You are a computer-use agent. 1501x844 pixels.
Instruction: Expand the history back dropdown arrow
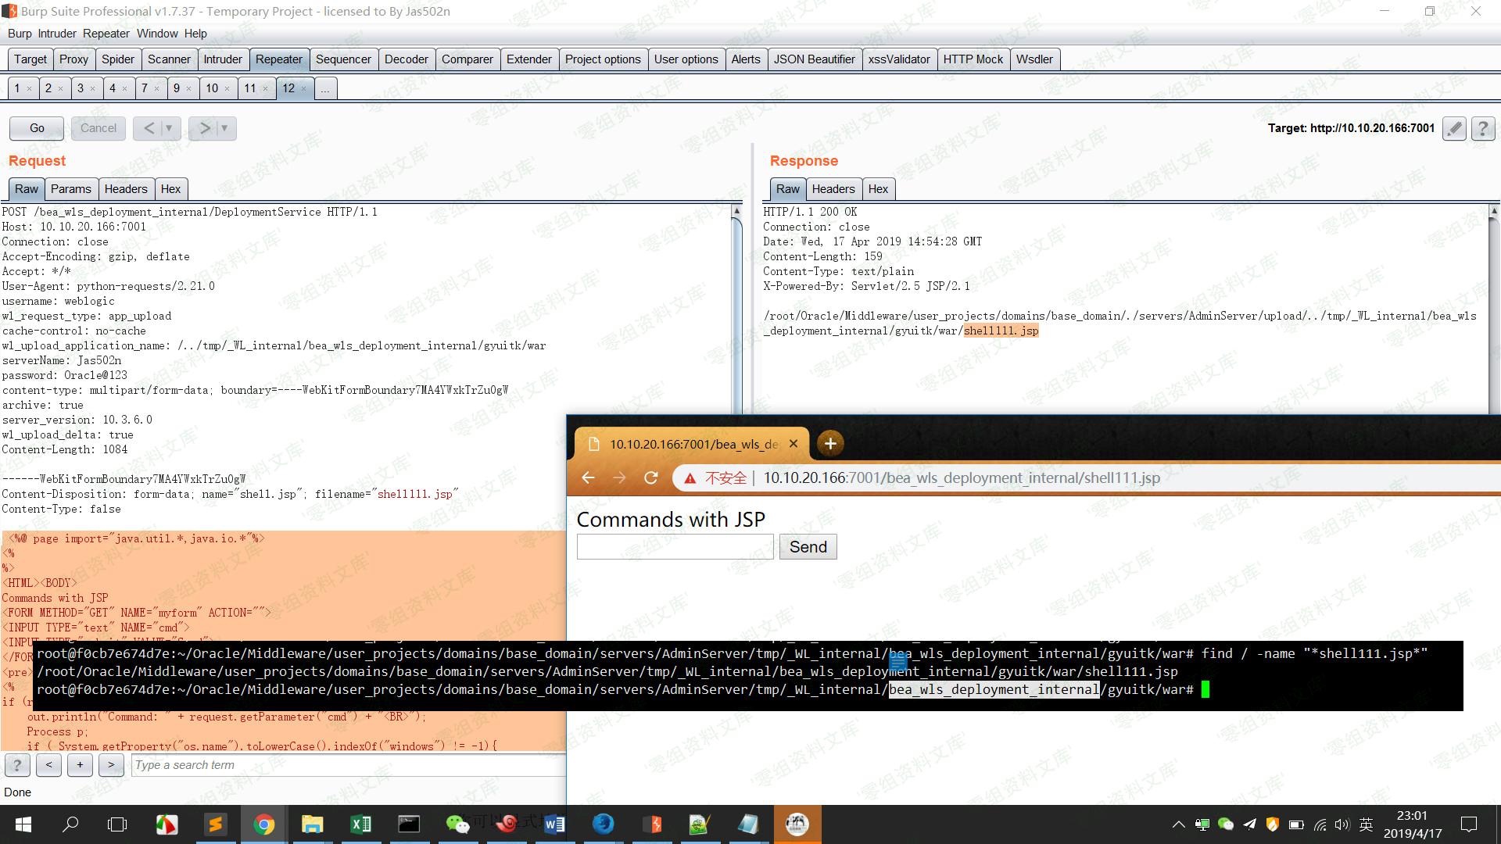(x=169, y=128)
